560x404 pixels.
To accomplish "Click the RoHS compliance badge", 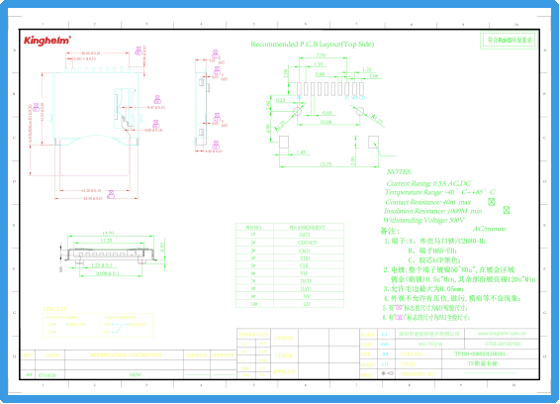I will [x=510, y=40].
